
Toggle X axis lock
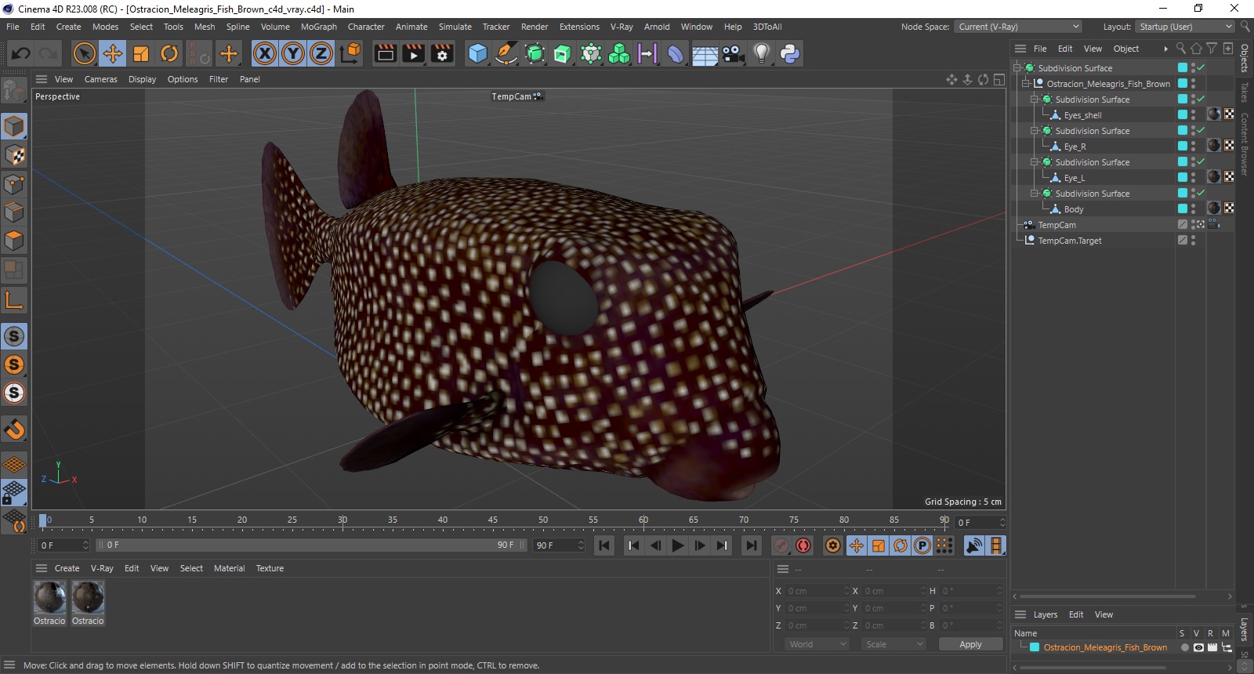pos(265,53)
